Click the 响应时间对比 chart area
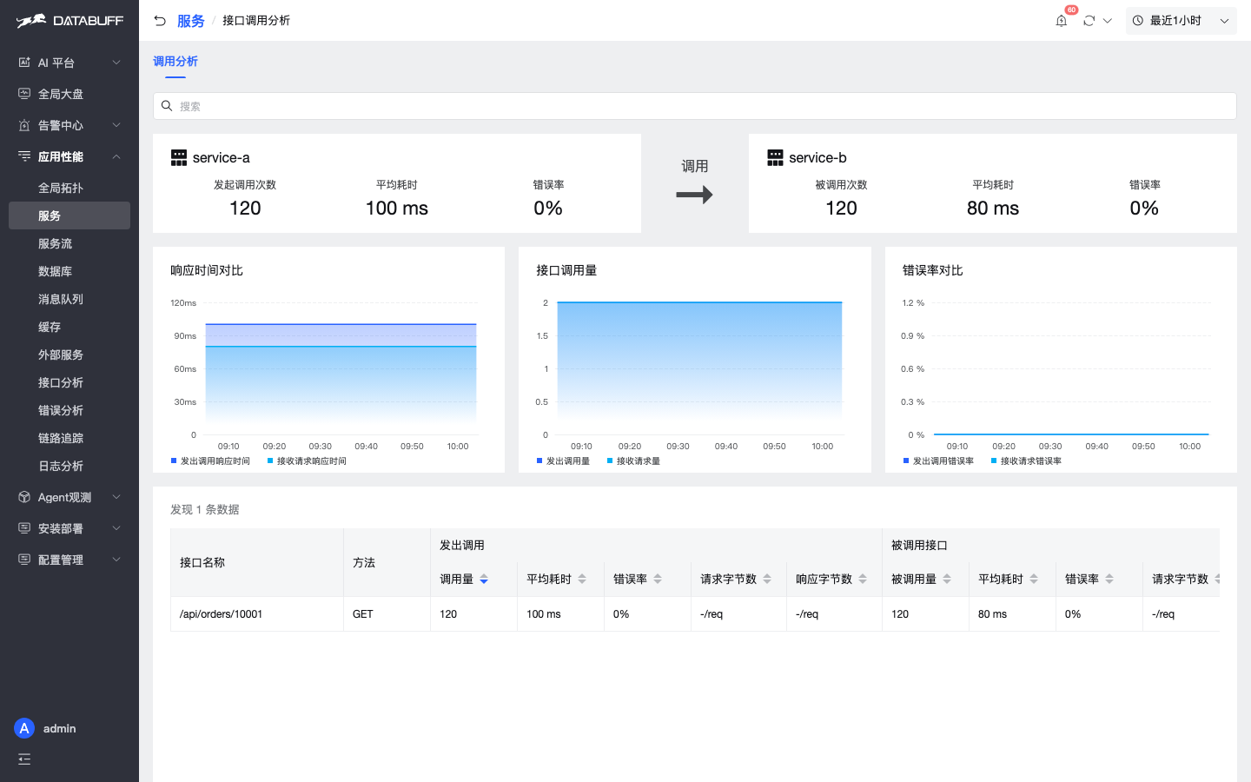The image size is (1251, 782). pos(341,368)
